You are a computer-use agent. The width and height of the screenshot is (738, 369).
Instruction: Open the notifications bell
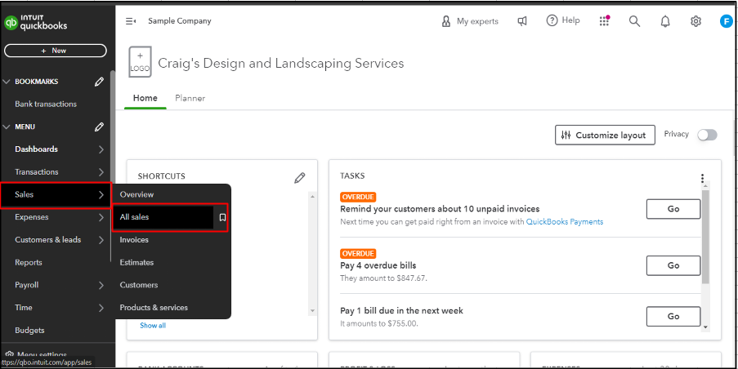pyautogui.click(x=665, y=21)
